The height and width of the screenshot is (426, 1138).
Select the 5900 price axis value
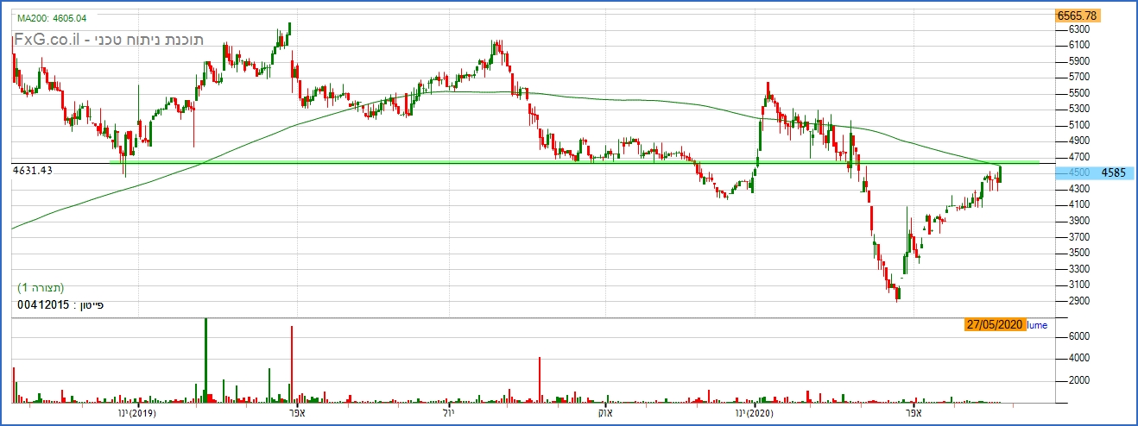tap(1080, 61)
